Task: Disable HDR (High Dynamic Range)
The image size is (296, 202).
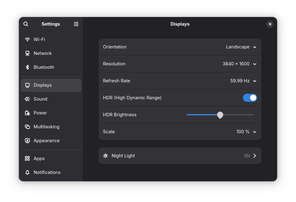Action: pos(250,97)
